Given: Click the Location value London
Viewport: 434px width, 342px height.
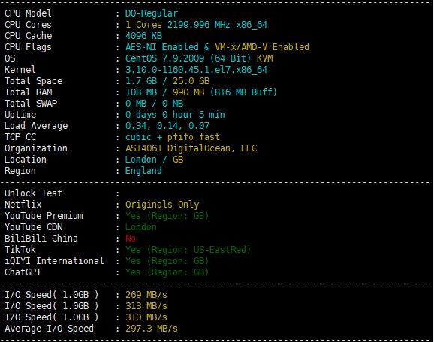Looking at the screenshot, I should pyautogui.click(x=141, y=160).
